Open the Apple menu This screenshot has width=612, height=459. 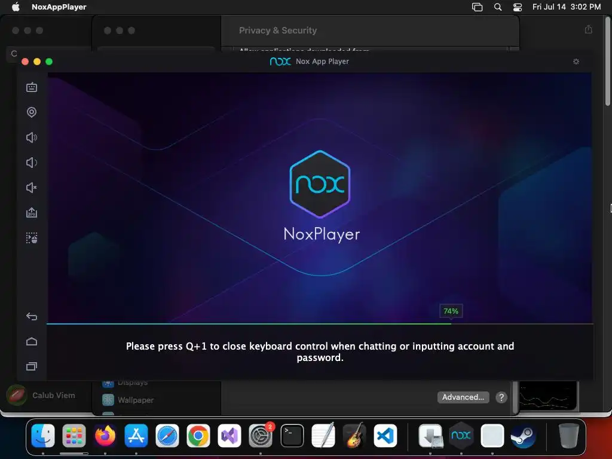click(x=16, y=7)
